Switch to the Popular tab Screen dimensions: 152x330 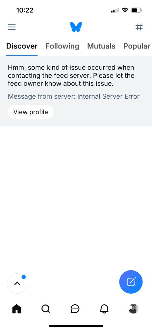click(x=137, y=46)
